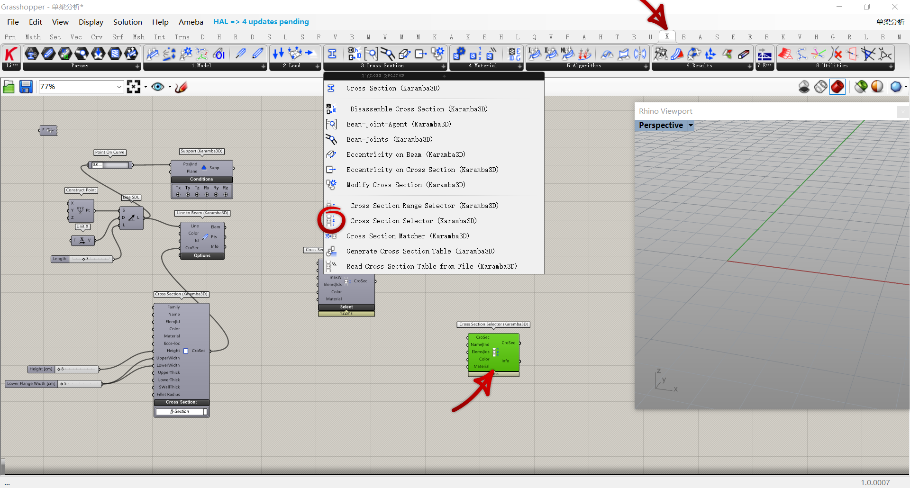The height and width of the screenshot is (488, 910).
Task: Click the Cross Section Selector menu icon
Action: [331, 221]
